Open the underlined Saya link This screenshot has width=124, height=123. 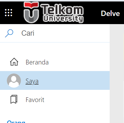point(32,81)
